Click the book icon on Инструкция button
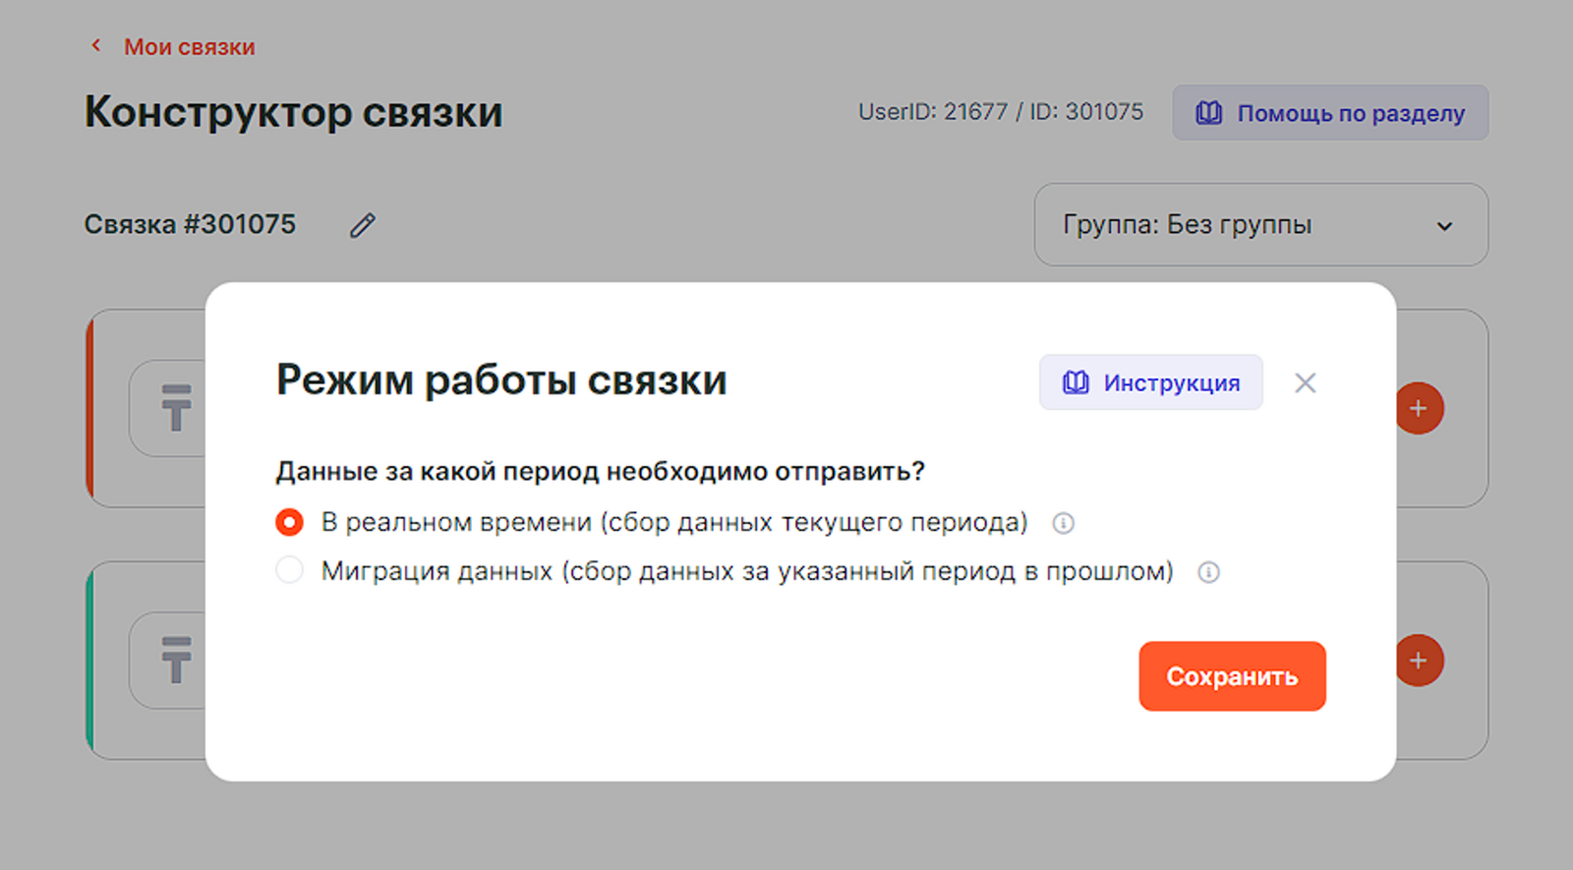Viewport: 1573px width, 870px height. (x=1076, y=382)
